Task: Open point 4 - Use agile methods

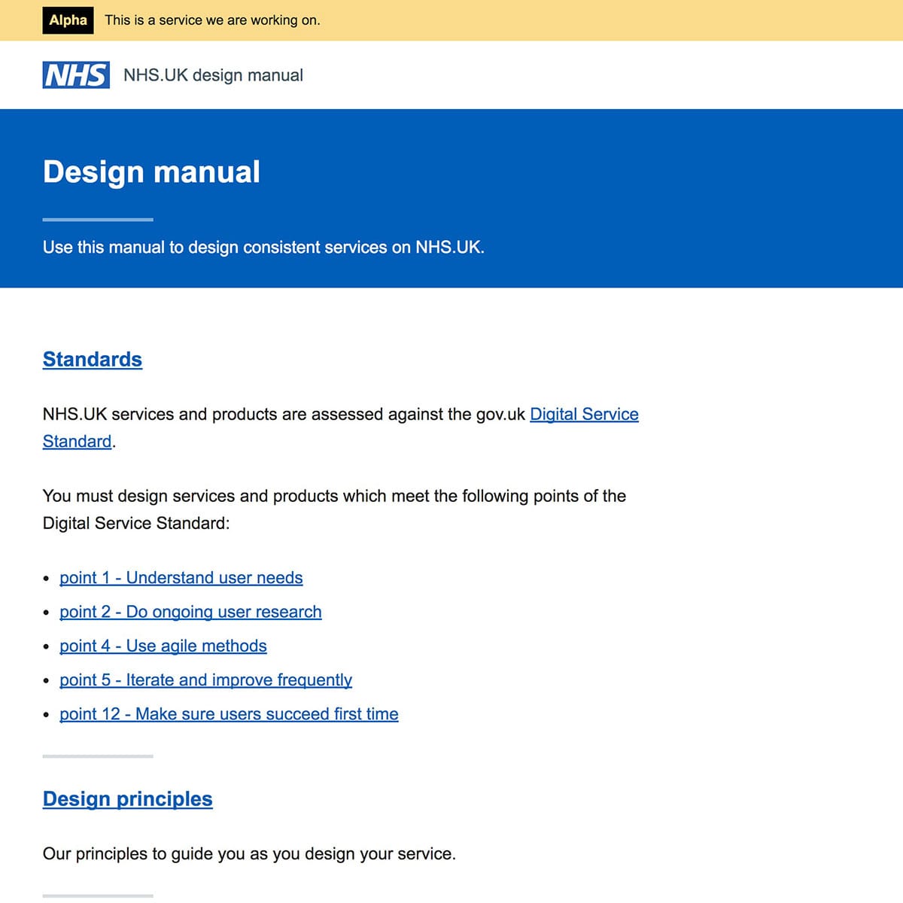Action: click(163, 646)
